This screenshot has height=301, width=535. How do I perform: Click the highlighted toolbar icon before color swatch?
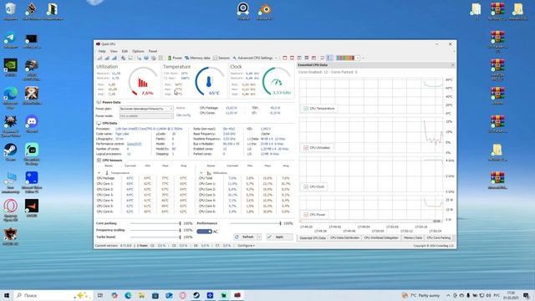329,58
